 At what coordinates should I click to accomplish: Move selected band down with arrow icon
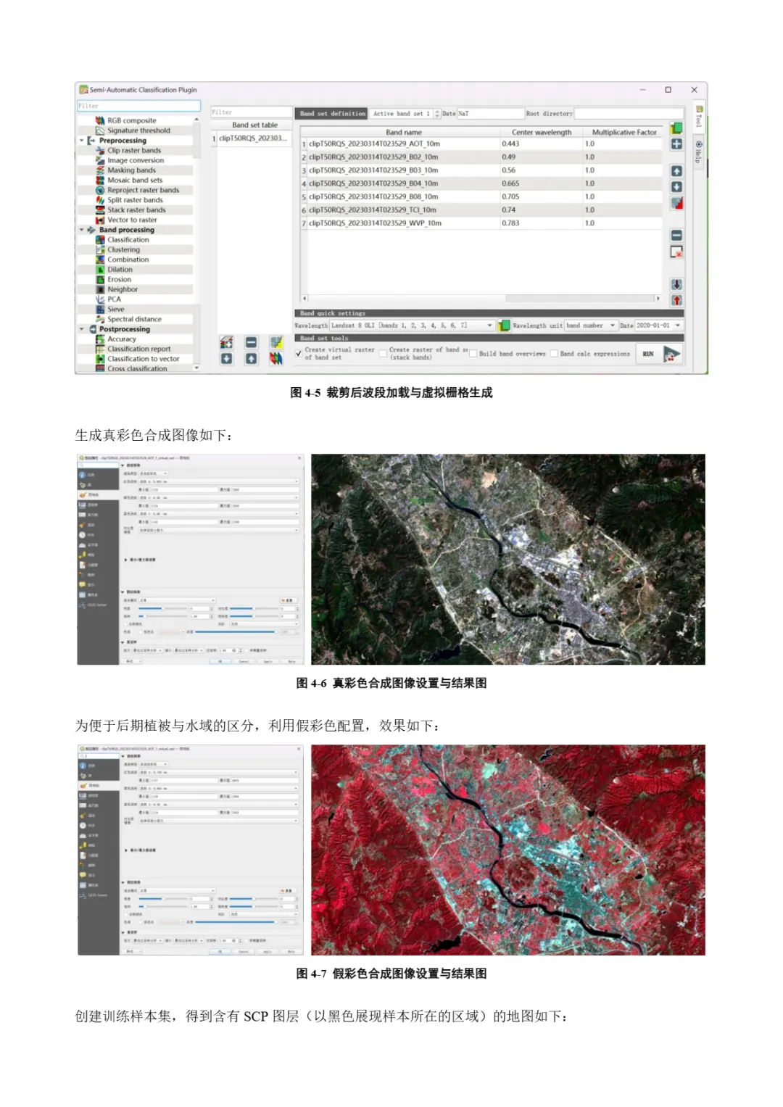676,187
